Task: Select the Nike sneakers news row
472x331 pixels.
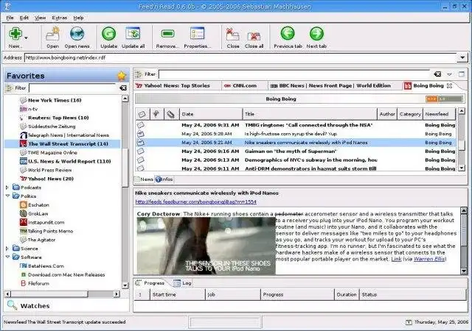Action: pyautogui.click(x=296, y=143)
